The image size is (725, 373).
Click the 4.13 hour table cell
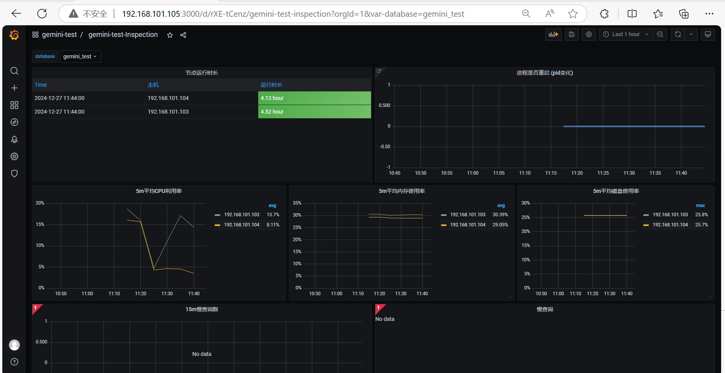[314, 98]
